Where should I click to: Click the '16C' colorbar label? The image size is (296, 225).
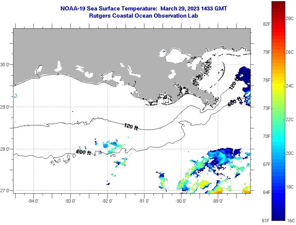(x=291, y=221)
